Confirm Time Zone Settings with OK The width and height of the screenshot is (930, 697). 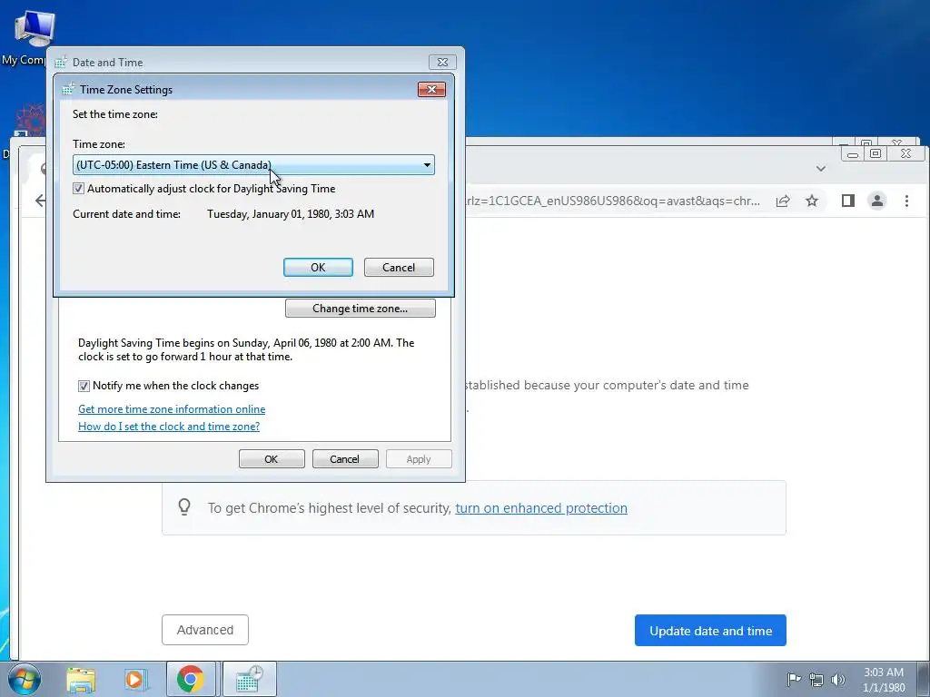tap(318, 268)
